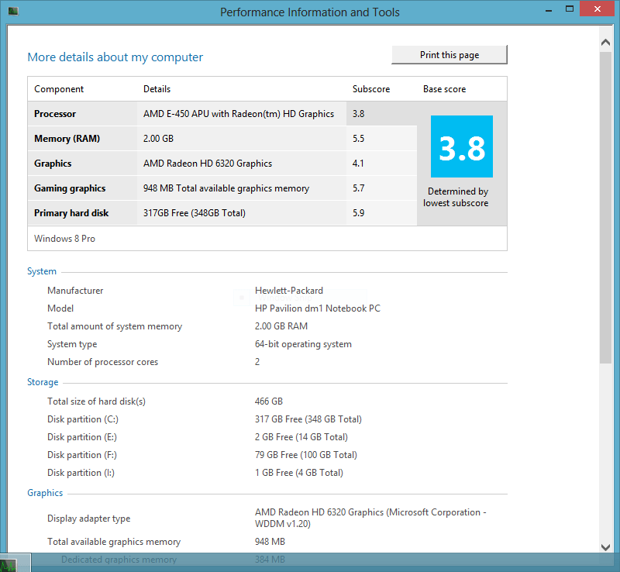This screenshot has width=620, height=572.
Task: Click the Subscore column header
Action: (x=371, y=89)
